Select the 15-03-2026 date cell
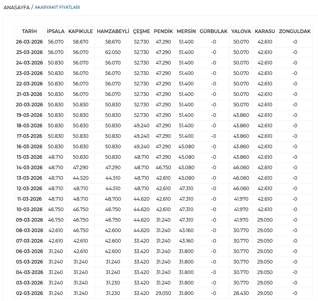Image resolution: width=318 pixels, height=301 pixels. [29, 157]
